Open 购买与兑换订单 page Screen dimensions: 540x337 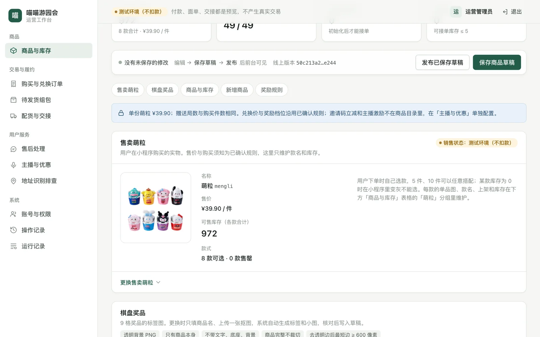coord(49,84)
